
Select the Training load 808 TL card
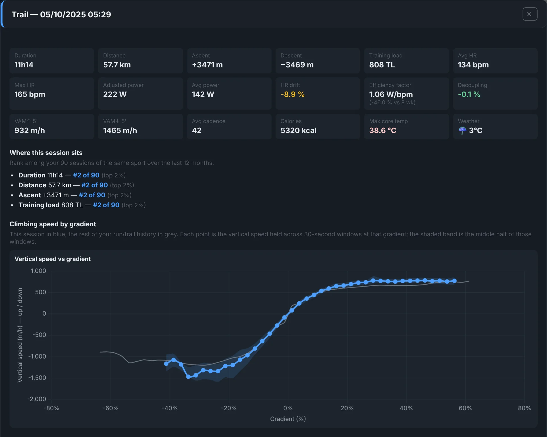click(x=406, y=61)
